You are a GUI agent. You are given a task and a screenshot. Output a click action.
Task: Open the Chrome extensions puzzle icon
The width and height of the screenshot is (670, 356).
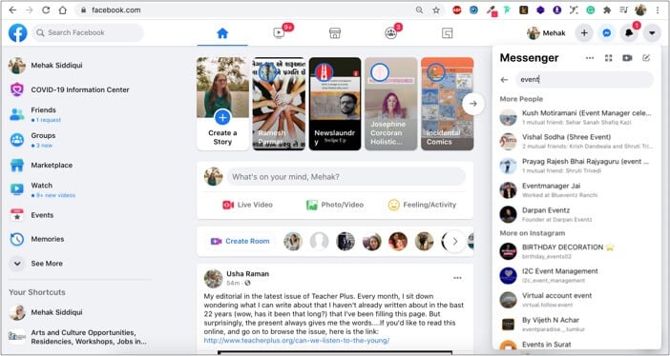(x=607, y=10)
